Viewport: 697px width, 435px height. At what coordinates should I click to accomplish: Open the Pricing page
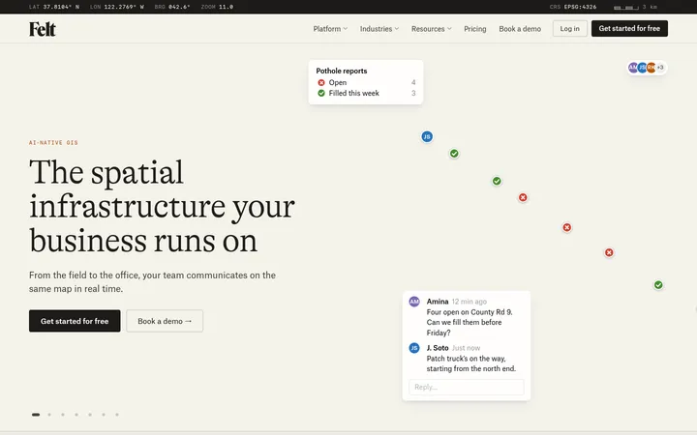tap(474, 29)
